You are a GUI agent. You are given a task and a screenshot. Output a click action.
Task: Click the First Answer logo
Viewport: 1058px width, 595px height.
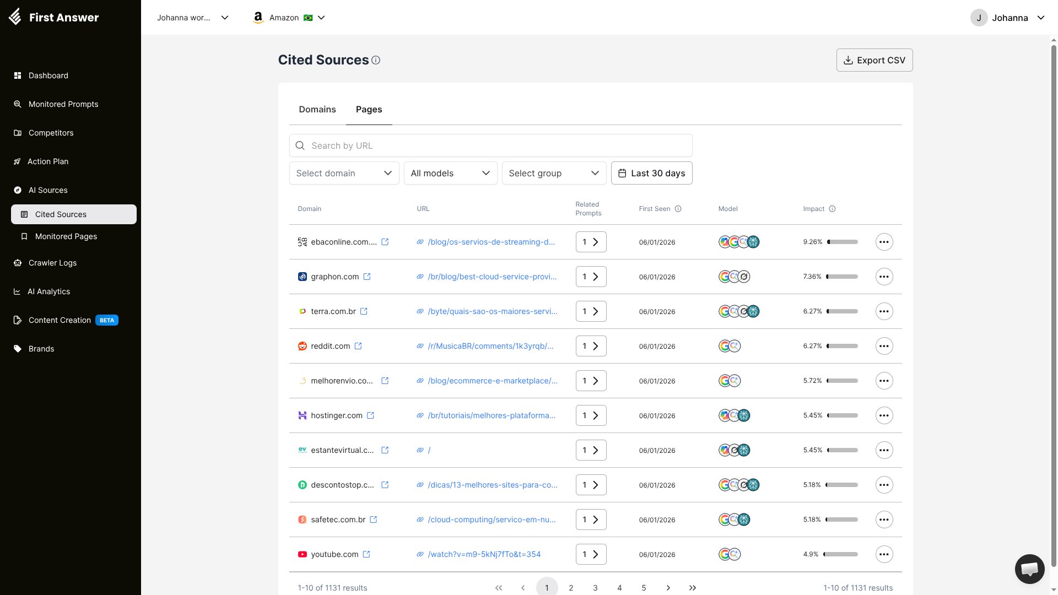point(53,17)
